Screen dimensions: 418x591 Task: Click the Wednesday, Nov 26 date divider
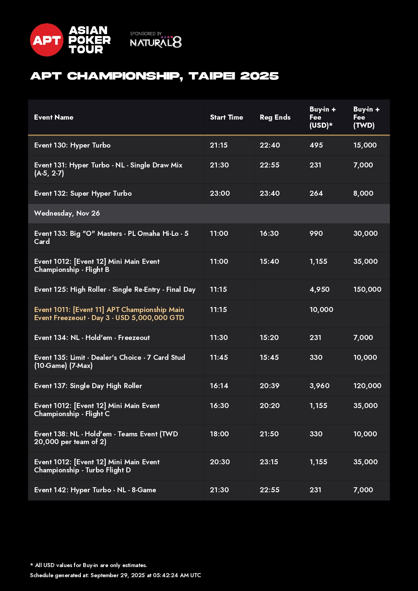click(x=67, y=213)
